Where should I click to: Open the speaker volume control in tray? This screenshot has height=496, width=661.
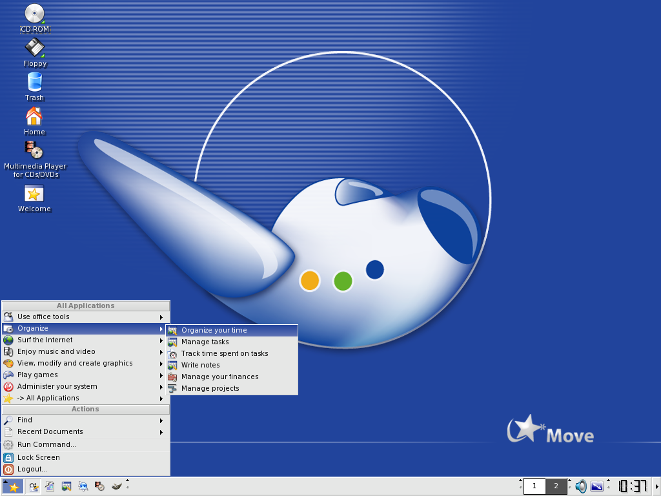coord(581,487)
